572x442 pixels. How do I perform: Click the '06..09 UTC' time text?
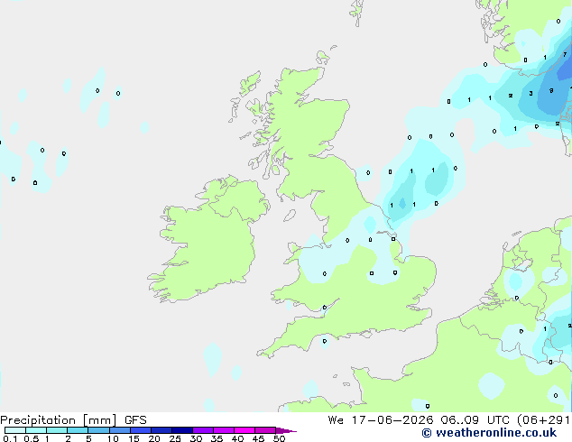(x=475, y=420)
